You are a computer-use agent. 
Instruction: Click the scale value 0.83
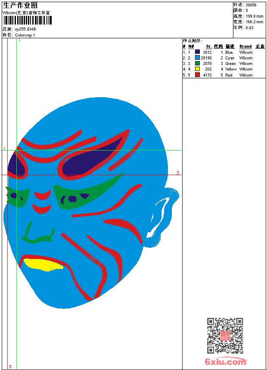pyautogui.click(x=249, y=28)
